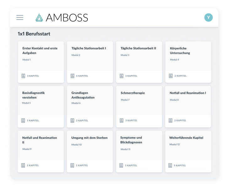Click the Modul 9 label
Image resolution: width=229 pixels, height=187 pixels.
click(27, 149)
